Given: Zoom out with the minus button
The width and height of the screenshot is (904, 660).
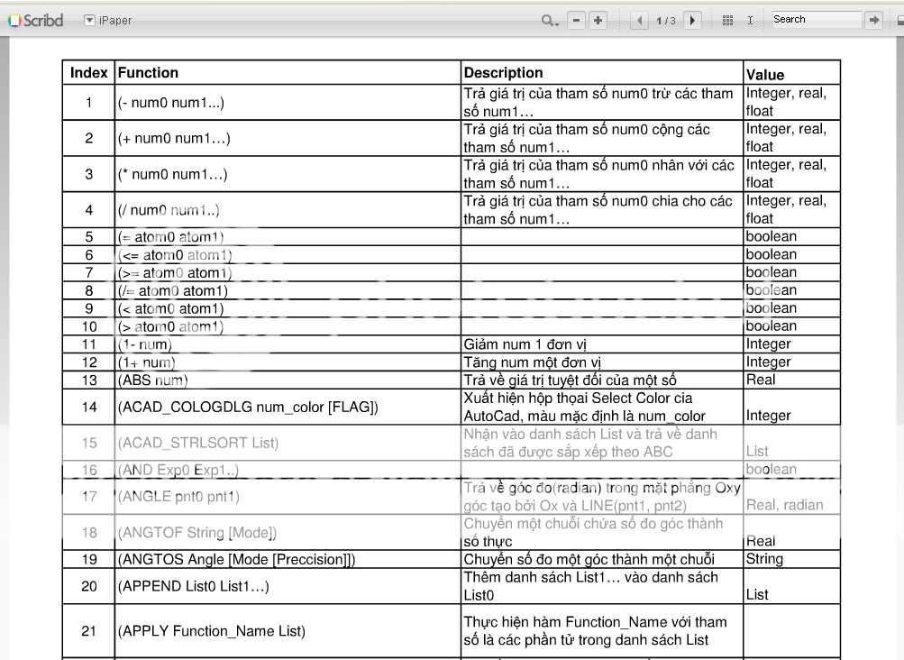Looking at the screenshot, I should coord(576,20).
